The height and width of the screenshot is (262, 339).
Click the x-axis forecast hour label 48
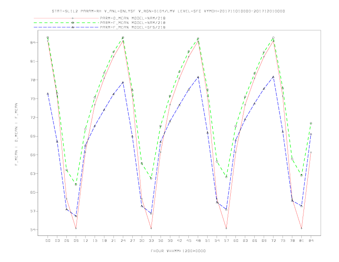click(198, 241)
